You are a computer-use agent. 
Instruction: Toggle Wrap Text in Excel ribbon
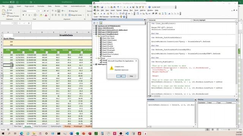[x=73, y=11]
